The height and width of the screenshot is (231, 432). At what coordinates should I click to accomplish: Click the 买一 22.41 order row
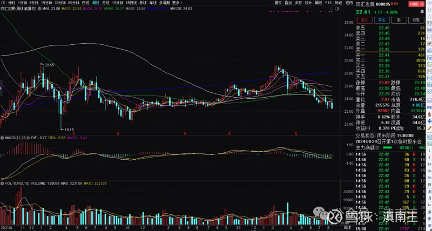point(390,55)
